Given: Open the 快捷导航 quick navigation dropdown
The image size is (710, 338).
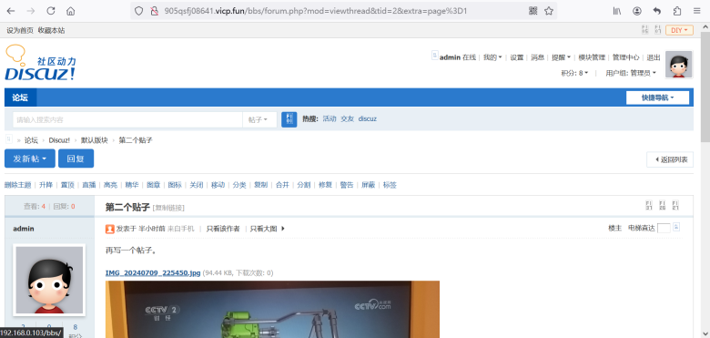Looking at the screenshot, I should tap(657, 97).
